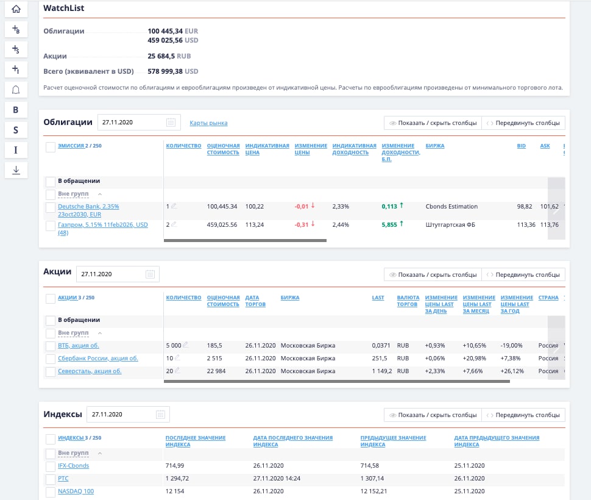Sort bonds by ASK column
Image resolution: width=591 pixels, height=500 pixels.
[545, 146]
